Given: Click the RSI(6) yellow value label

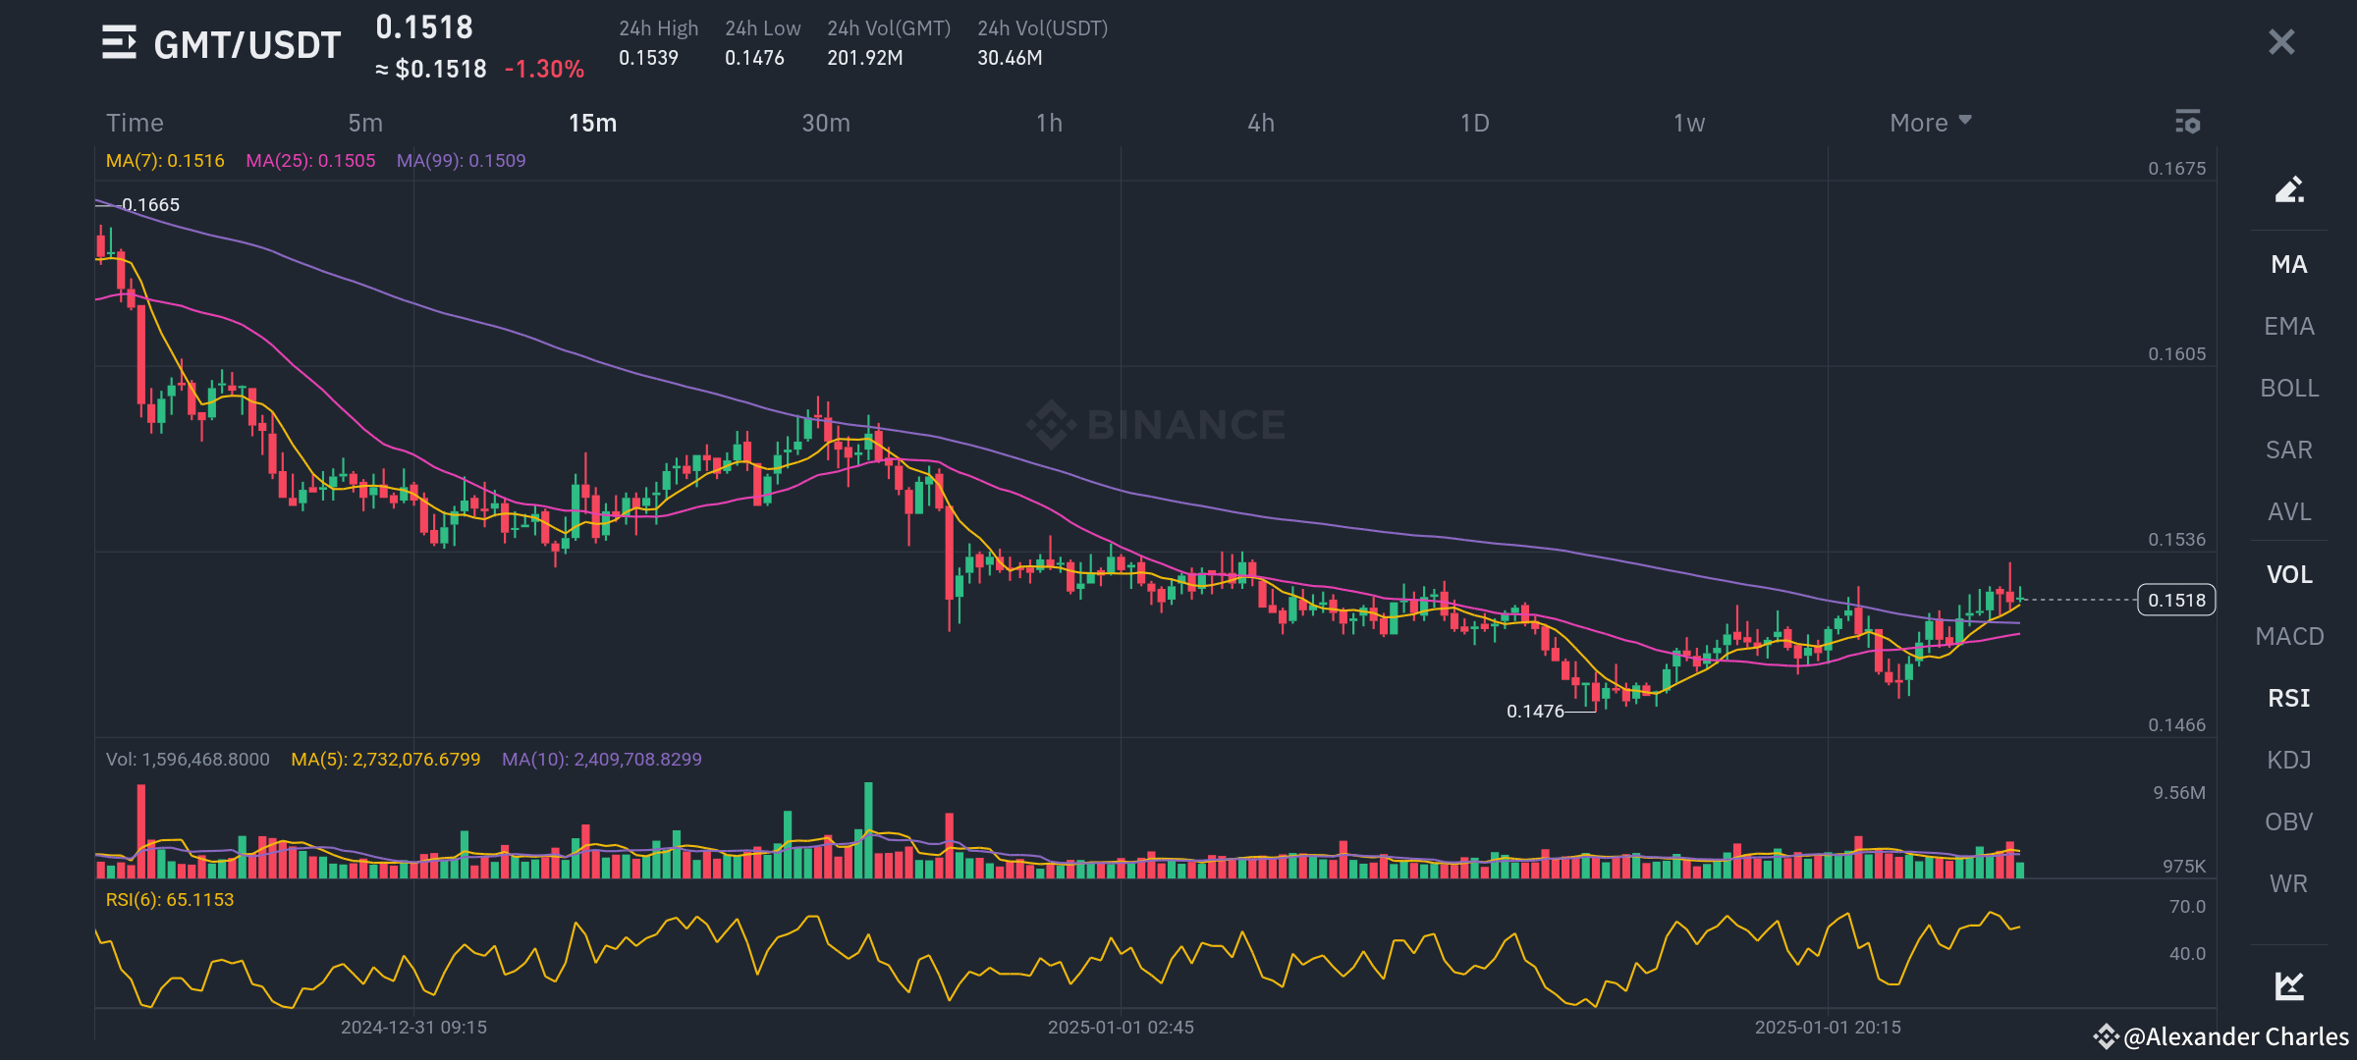Looking at the screenshot, I should coord(169,899).
